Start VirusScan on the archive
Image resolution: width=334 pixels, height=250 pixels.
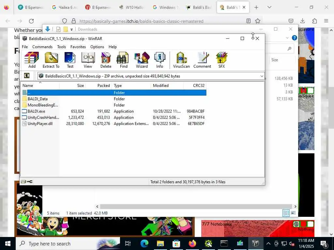click(x=181, y=60)
